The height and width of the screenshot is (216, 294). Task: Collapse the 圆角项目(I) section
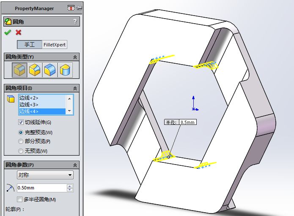(75, 88)
